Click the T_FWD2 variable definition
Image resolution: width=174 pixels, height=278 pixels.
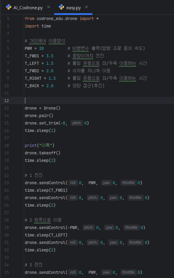(39, 71)
